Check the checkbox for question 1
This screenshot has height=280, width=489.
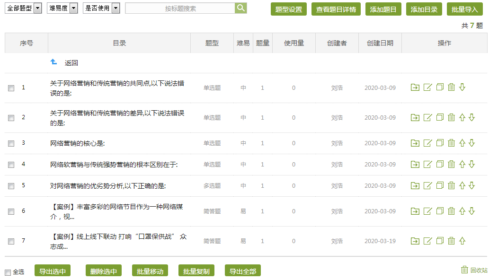coord(11,88)
